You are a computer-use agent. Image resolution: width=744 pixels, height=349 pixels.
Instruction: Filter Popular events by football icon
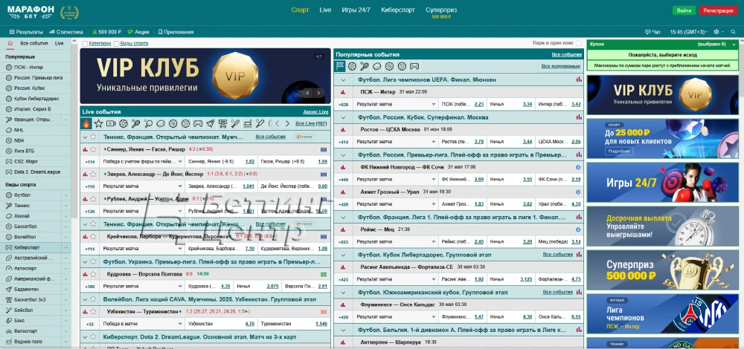click(352, 66)
